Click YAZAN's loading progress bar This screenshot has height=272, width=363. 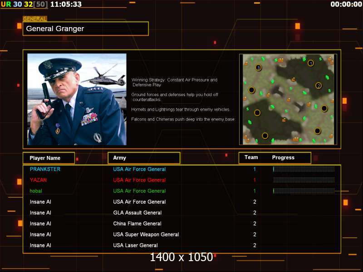click(304, 180)
